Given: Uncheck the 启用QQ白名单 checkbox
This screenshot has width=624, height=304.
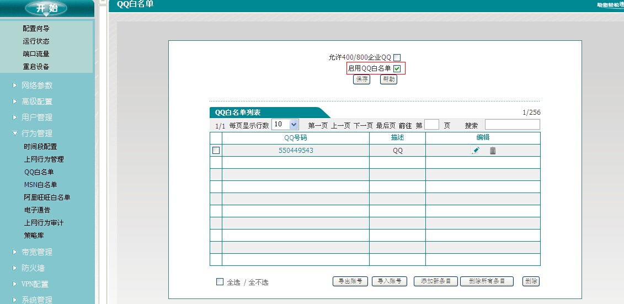Looking at the screenshot, I should tap(397, 68).
